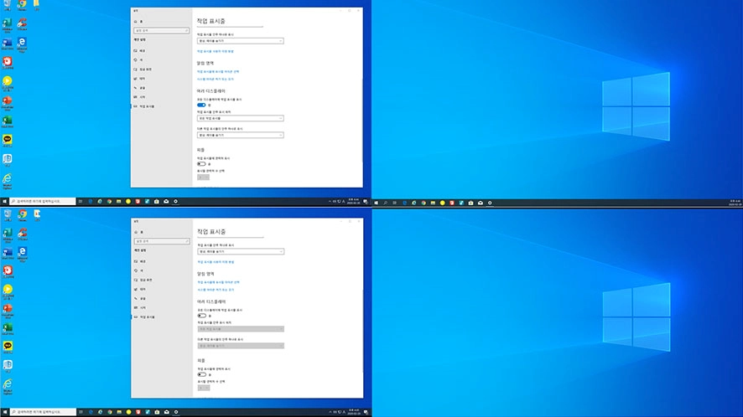
Task: Turn off taskbar on all displays, upper window
Action: [x=201, y=105]
